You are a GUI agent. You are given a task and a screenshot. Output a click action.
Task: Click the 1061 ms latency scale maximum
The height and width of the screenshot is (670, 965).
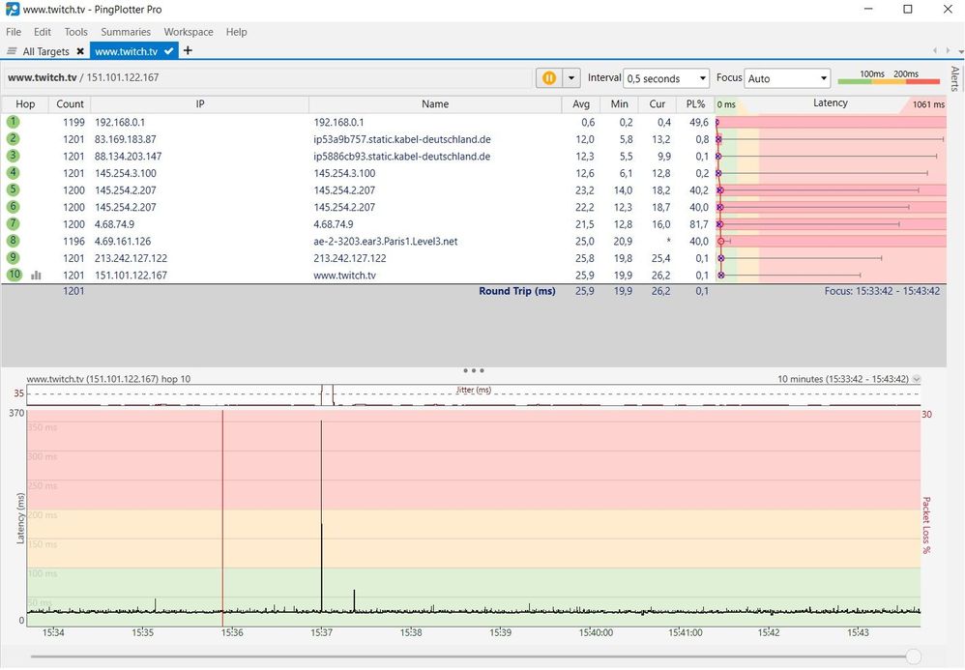click(x=928, y=104)
